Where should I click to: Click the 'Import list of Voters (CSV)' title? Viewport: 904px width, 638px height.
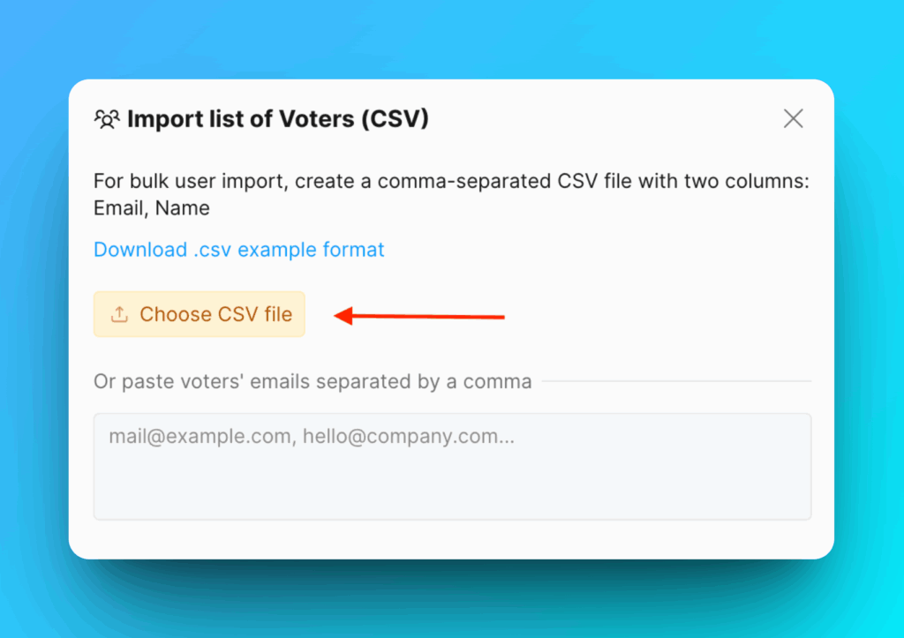(x=278, y=118)
